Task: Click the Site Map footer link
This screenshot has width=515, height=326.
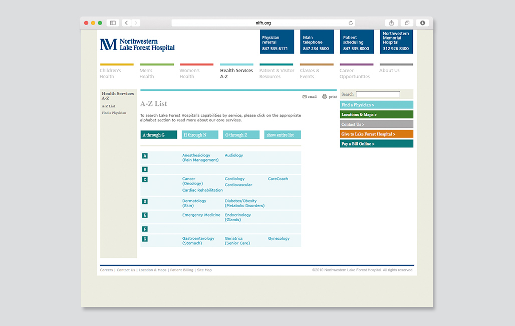Action: (204, 270)
